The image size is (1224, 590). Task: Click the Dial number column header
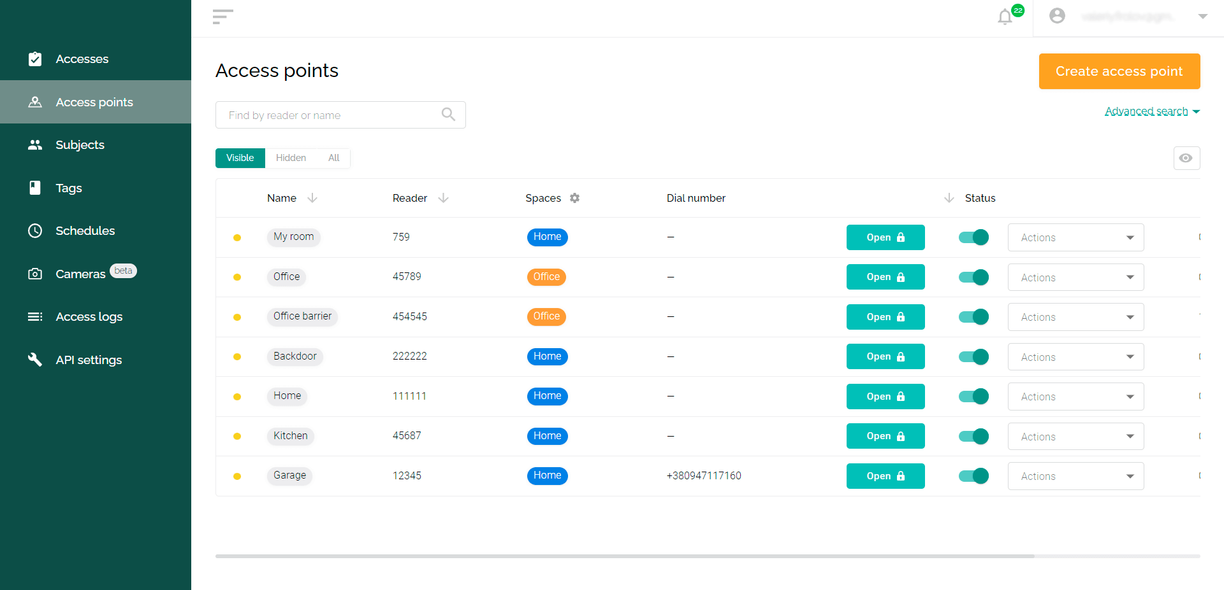click(696, 198)
